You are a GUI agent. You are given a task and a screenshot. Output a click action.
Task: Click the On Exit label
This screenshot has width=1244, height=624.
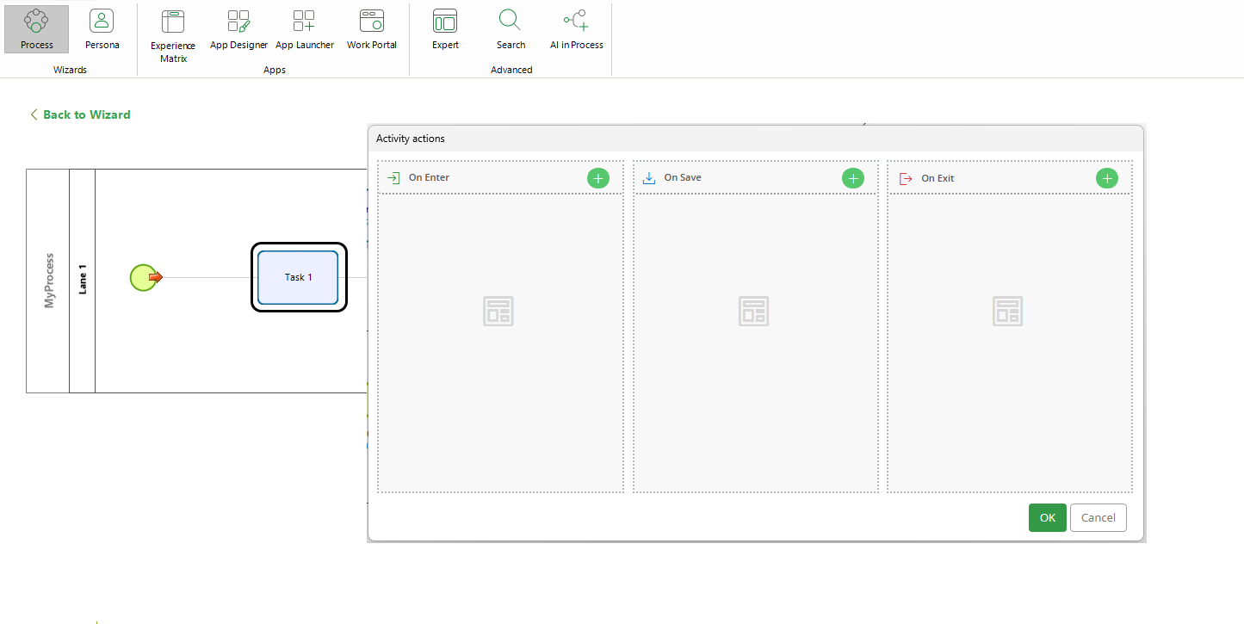tap(938, 178)
